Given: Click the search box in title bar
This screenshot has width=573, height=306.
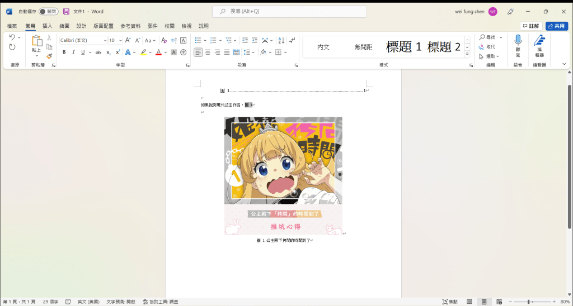Looking at the screenshot, I should (x=289, y=11).
